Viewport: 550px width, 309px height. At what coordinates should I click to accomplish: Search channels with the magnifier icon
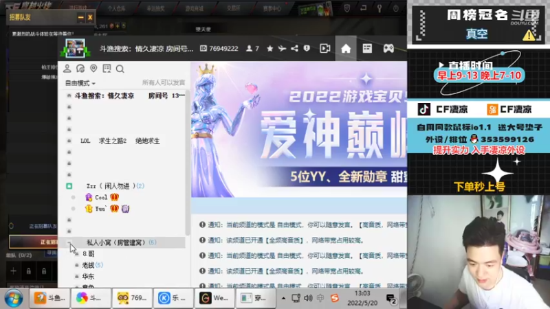coord(120,69)
